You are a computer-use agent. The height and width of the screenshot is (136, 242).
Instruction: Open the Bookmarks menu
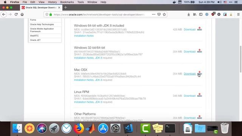[x=67, y=2]
